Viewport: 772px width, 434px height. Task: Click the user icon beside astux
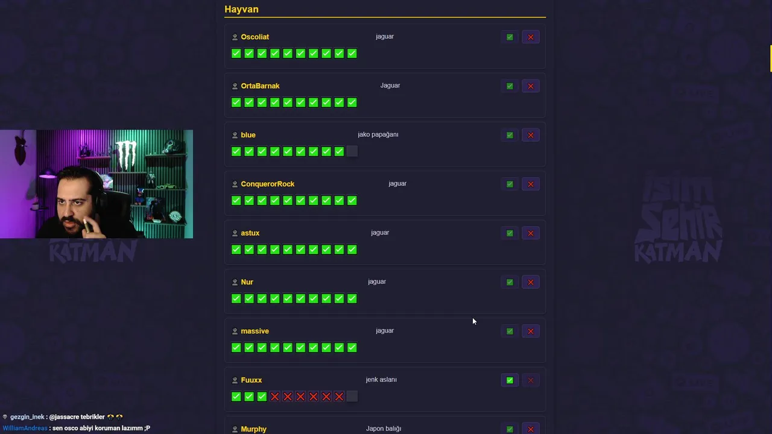pyautogui.click(x=235, y=233)
